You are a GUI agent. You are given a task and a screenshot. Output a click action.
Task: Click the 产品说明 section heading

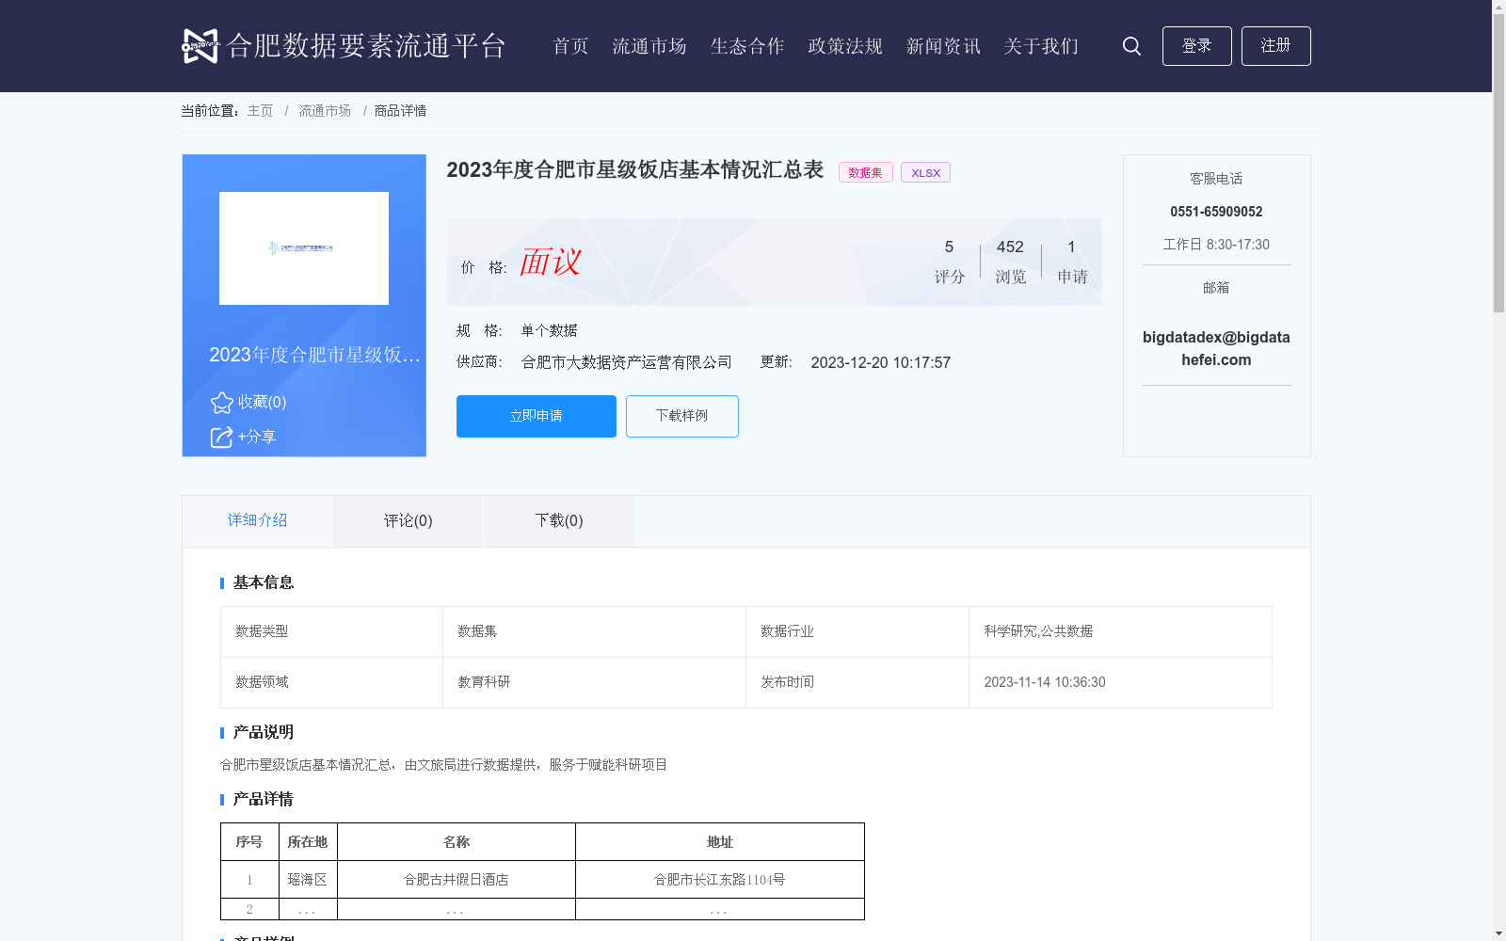point(264,732)
